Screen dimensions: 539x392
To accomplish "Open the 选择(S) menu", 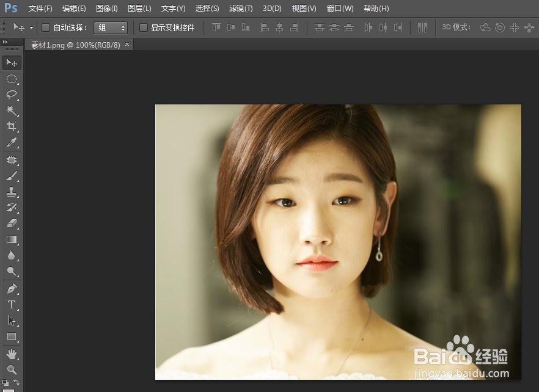I will click(x=207, y=9).
